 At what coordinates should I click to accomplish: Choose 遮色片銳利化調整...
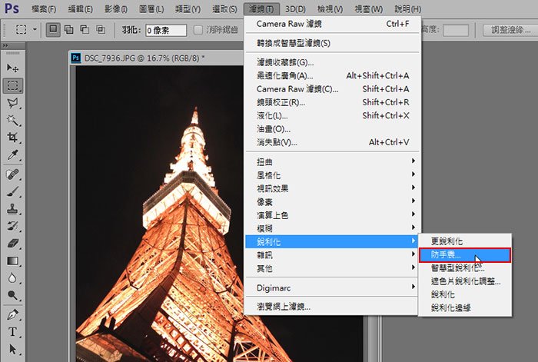[465, 281]
